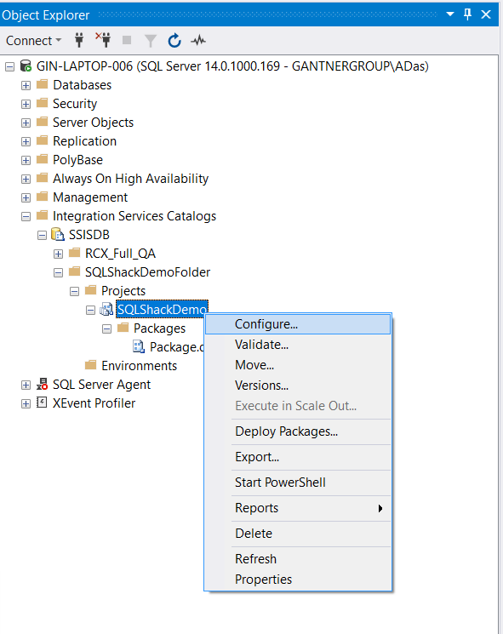This screenshot has width=503, height=634.
Task: Open the Reports submenu
Action: point(298,508)
